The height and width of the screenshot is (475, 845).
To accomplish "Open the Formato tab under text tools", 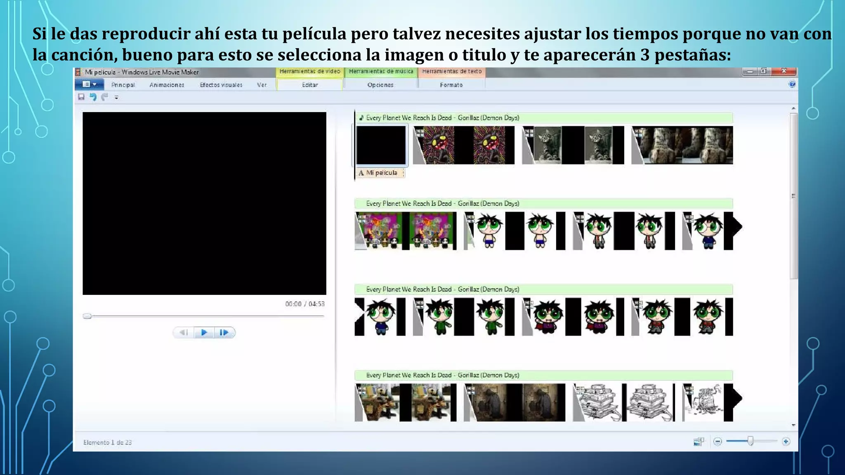I will (x=451, y=85).
